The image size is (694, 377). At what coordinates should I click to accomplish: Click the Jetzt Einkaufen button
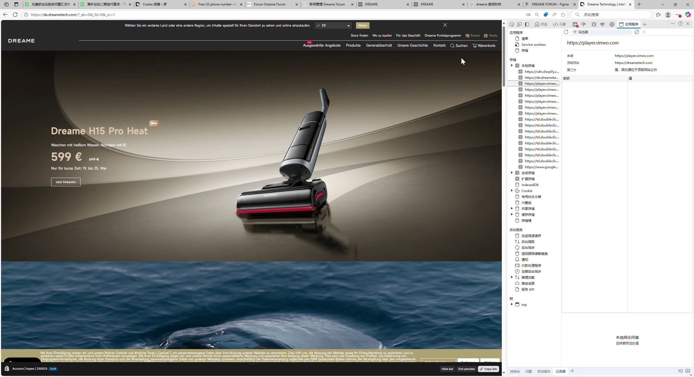[66, 182]
